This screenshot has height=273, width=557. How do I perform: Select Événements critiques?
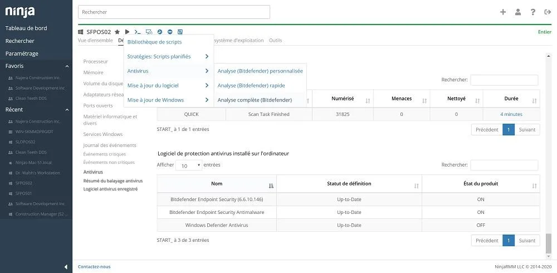pos(105,154)
